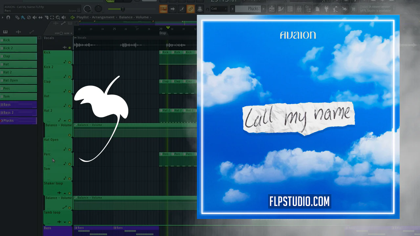
Task: Open the Channel rack window icon
Action: tap(290, 9)
